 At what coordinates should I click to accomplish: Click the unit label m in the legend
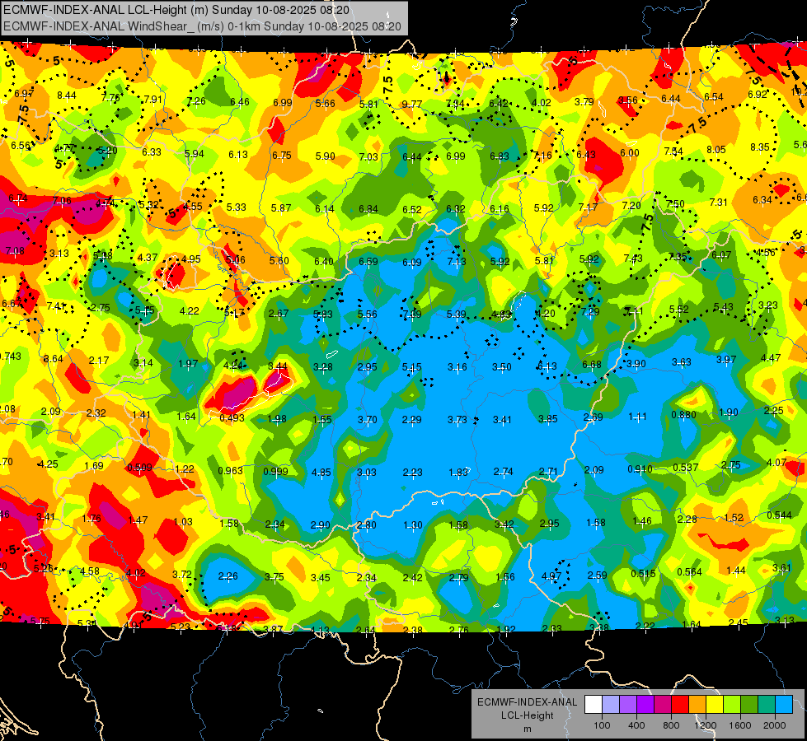click(x=528, y=729)
